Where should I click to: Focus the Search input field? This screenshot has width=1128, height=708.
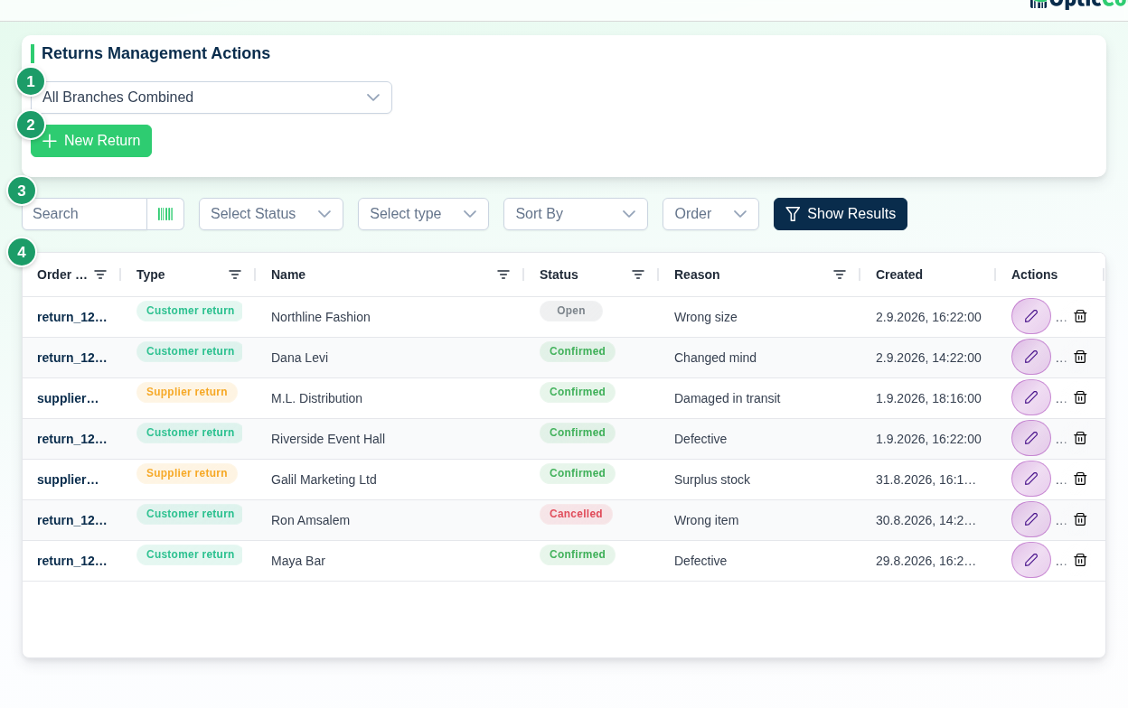[84, 214]
